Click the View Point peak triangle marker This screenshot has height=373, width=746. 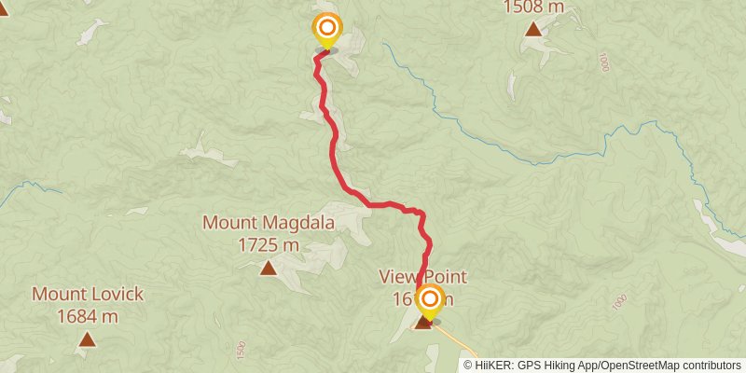click(x=423, y=324)
